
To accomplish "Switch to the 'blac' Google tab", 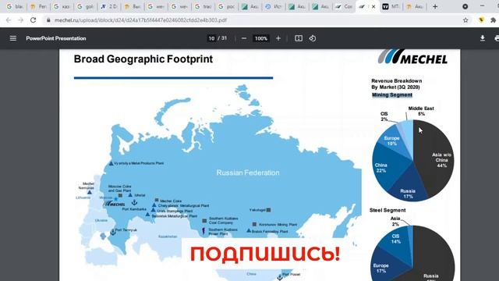I will [x=15, y=6].
